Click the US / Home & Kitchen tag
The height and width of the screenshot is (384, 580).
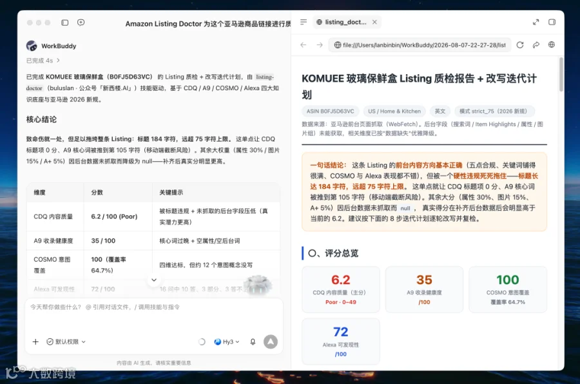pos(394,111)
